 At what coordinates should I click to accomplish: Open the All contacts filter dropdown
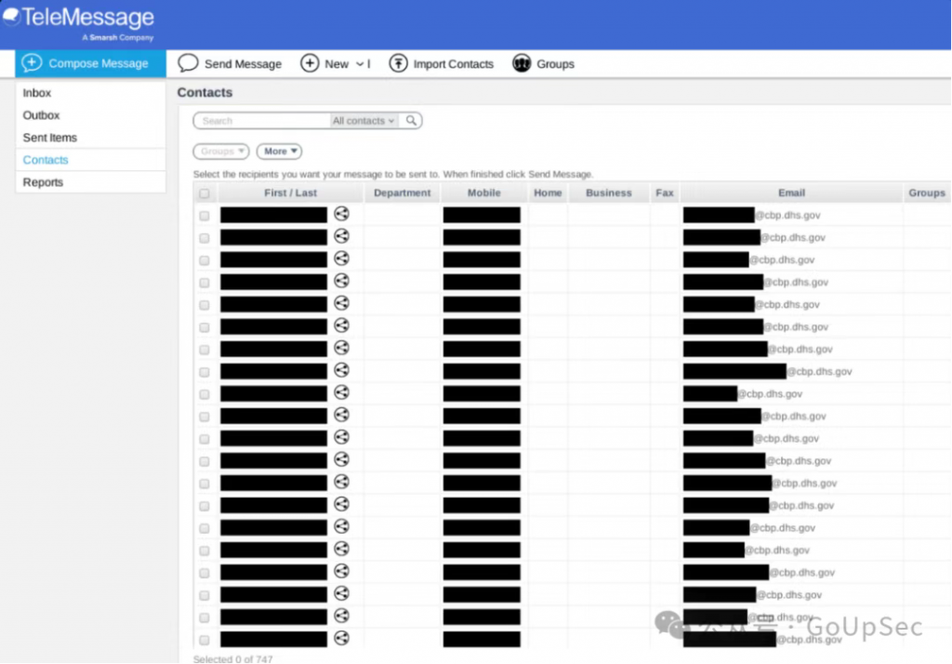[x=364, y=120]
